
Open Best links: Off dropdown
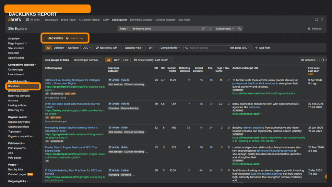tap(108, 48)
